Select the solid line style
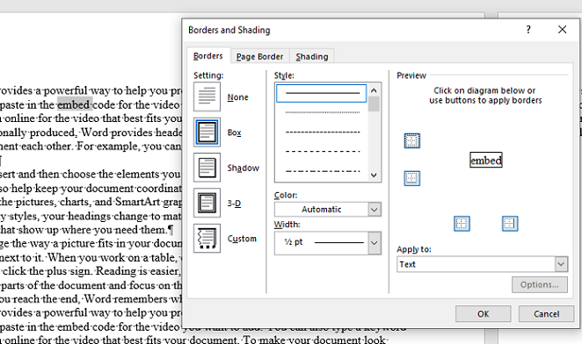 (322, 93)
